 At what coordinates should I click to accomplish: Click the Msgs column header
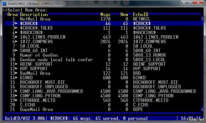(x=105, y=14)
